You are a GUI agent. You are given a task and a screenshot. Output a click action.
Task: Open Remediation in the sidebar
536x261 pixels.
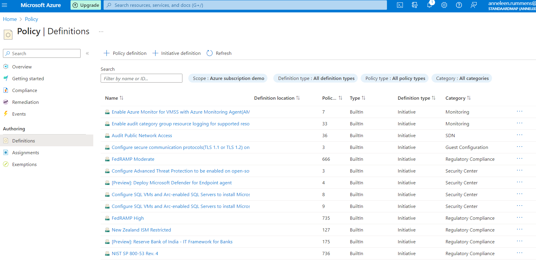point(25,102)
